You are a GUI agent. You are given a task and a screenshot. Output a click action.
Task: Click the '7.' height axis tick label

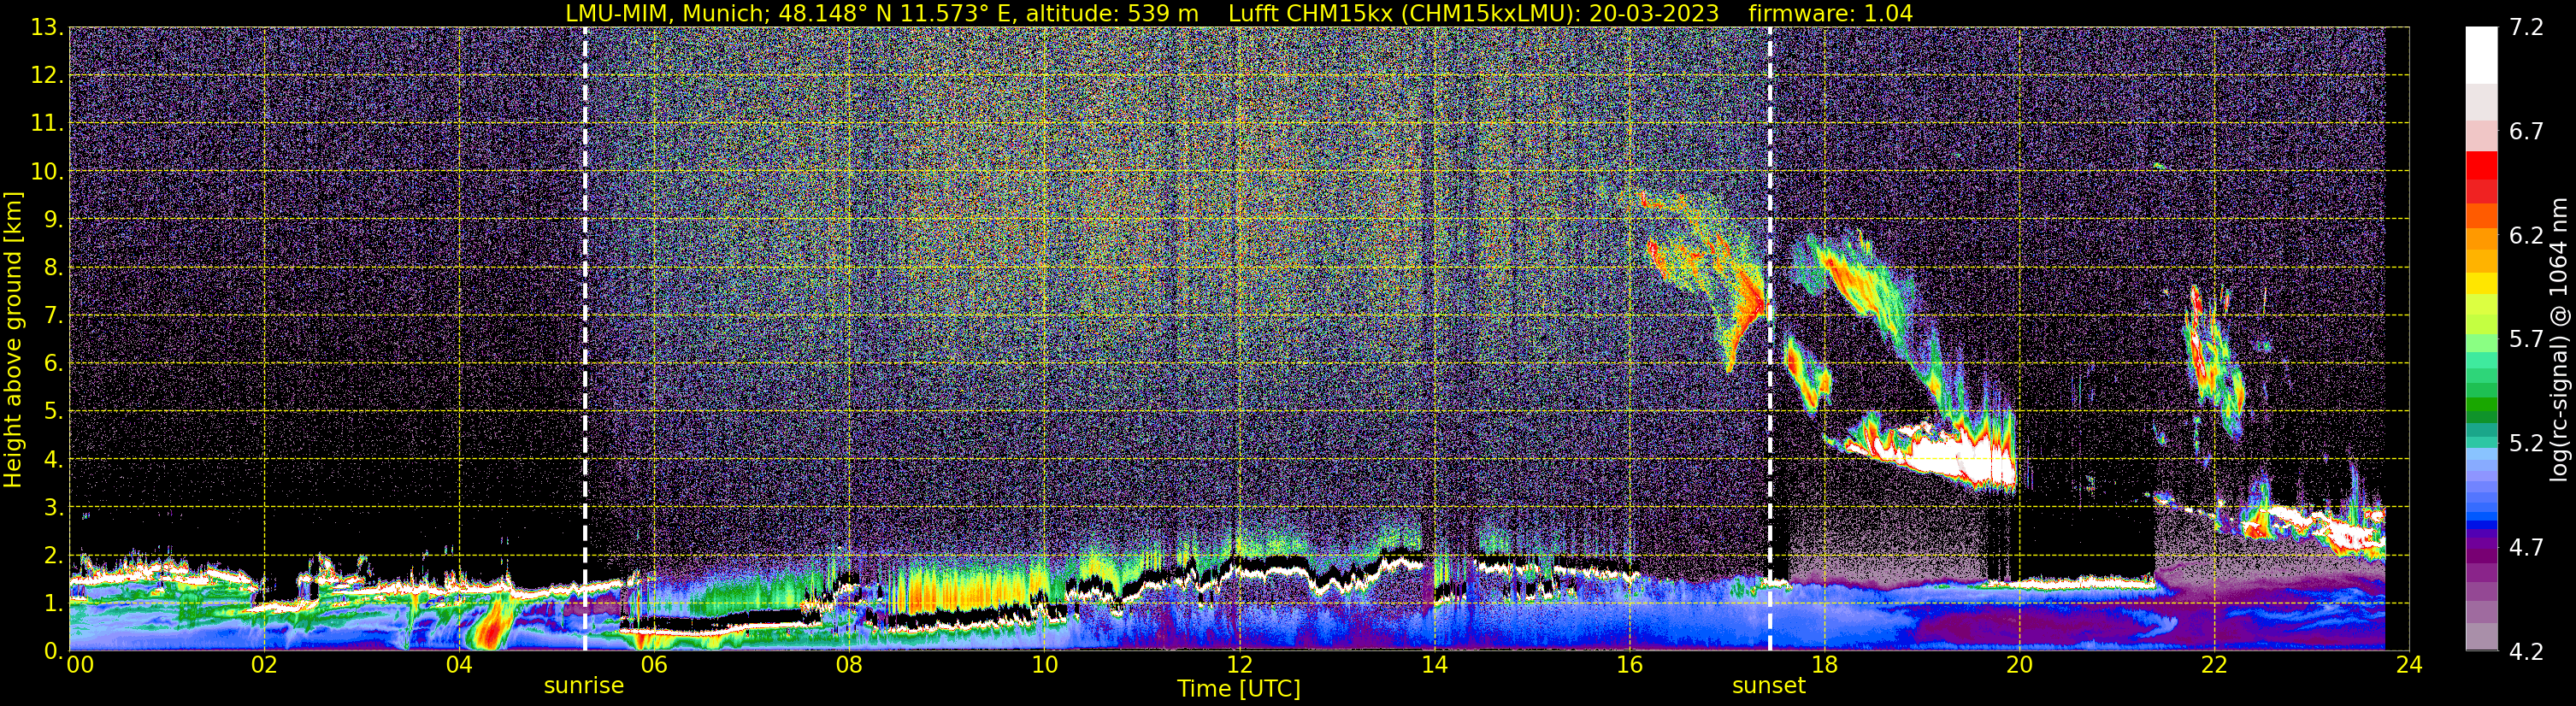pos(54,316)
